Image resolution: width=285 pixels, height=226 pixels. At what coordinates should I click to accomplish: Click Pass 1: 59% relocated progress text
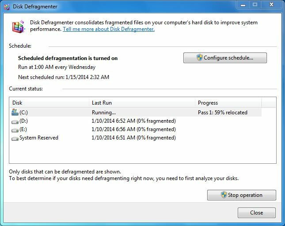(223, 113)
